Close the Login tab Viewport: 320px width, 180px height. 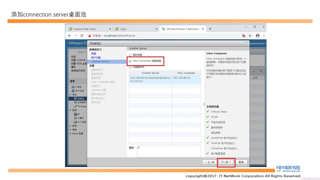(x=156, y=29)
